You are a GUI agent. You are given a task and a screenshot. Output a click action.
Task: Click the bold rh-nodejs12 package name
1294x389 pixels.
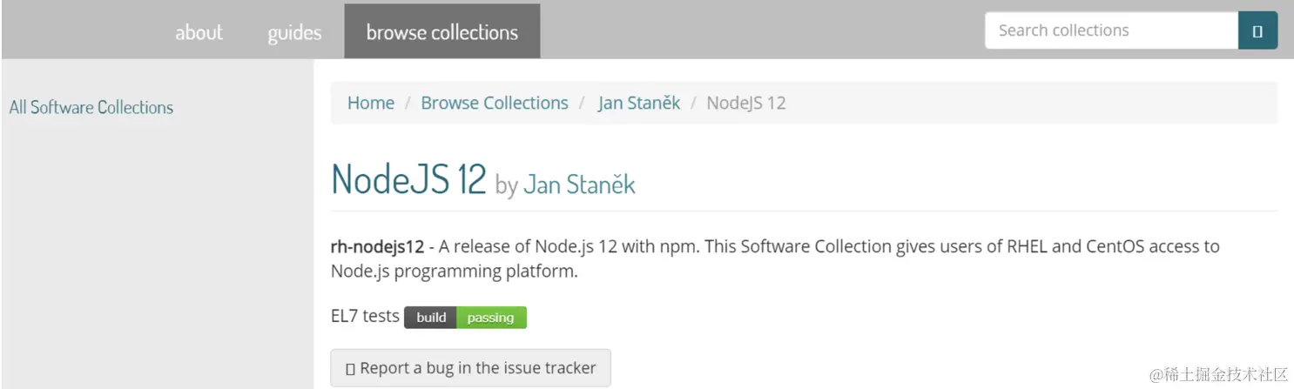coord(377,246)
